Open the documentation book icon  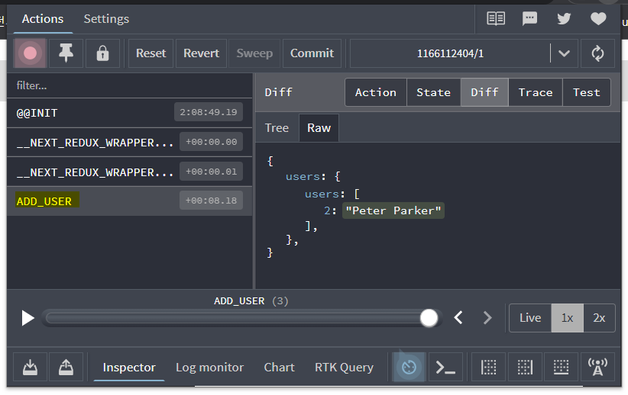tap(495, 19)
